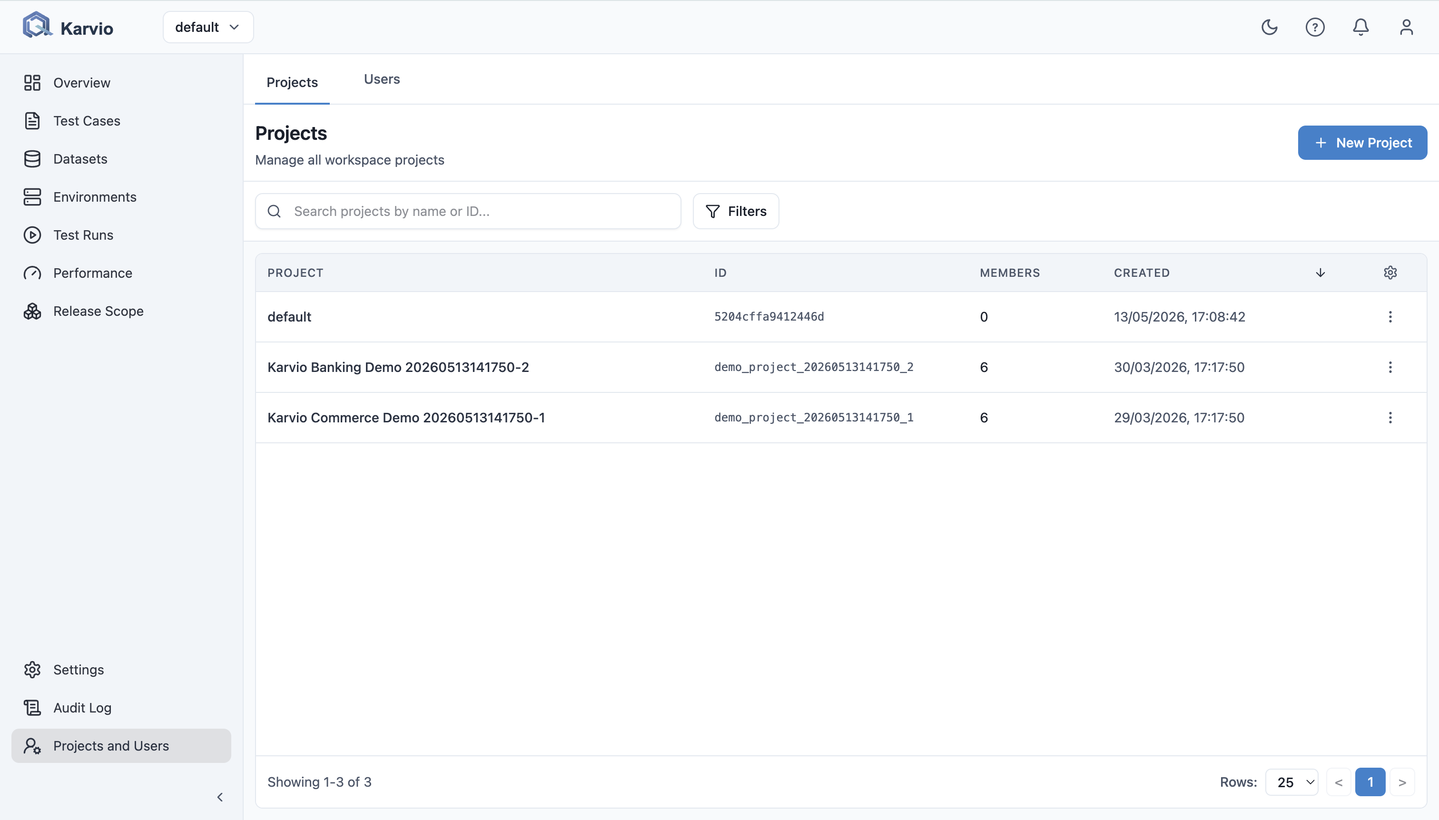Click Showing 1-3 of 3 text
Image resolution: width=1439 pixels, height=820 pixels.
coord(319,782)
